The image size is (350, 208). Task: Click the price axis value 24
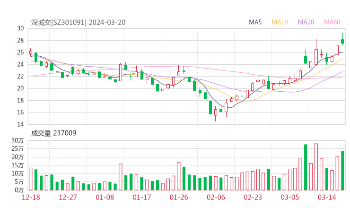point(20,64)
